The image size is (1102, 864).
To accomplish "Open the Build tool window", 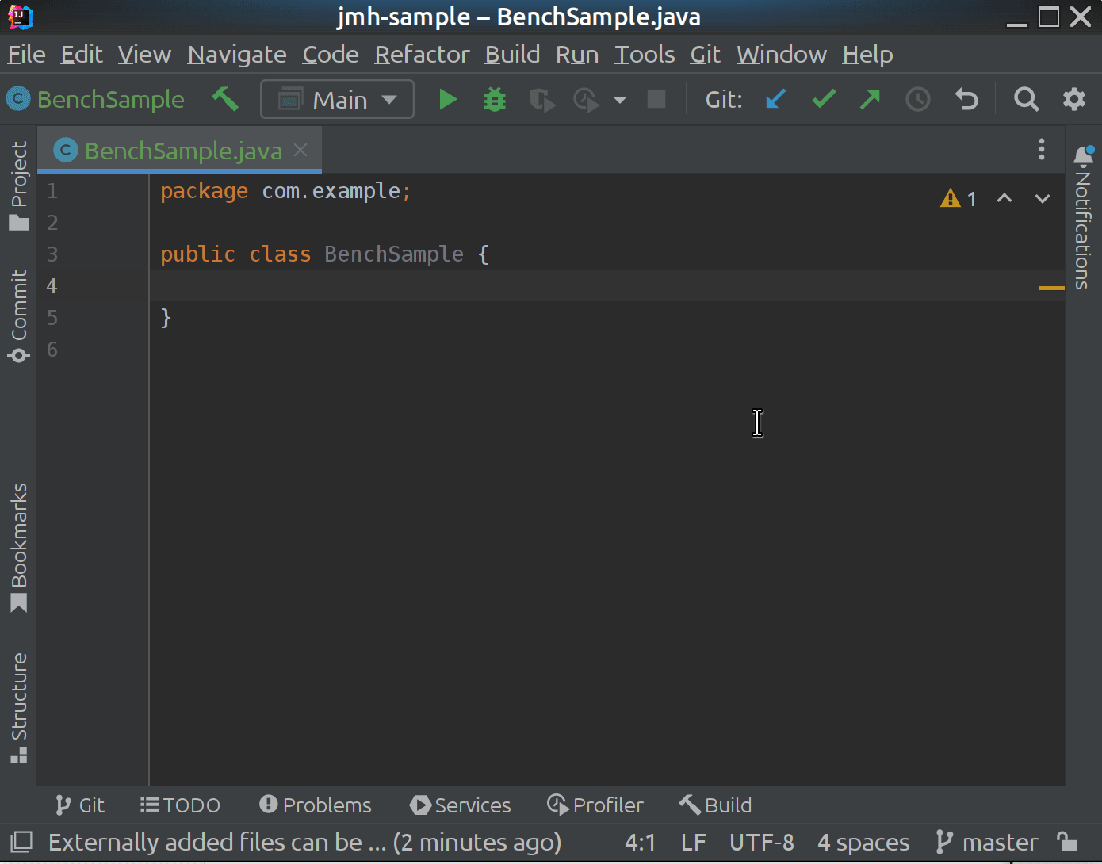I will [x=715, y=805].
